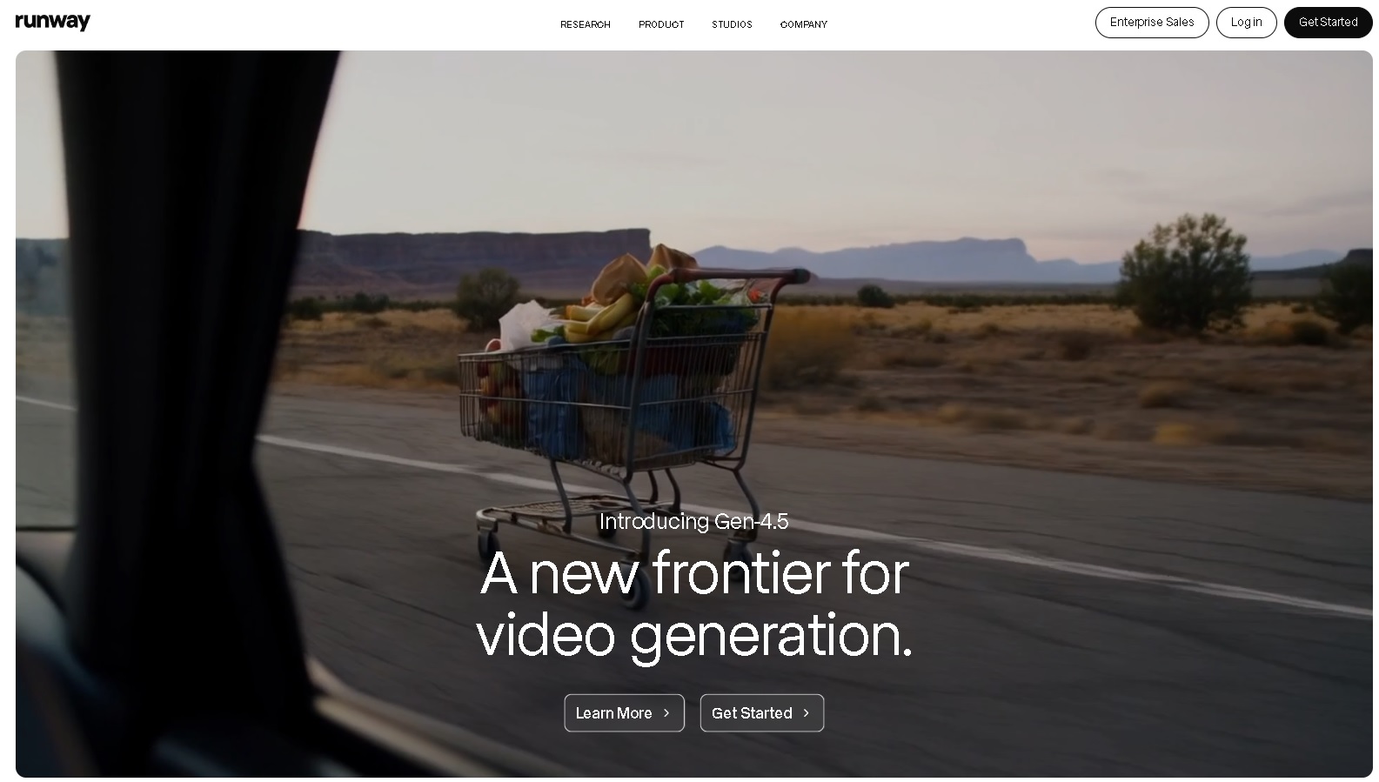Open the Studios nav item

732,24
